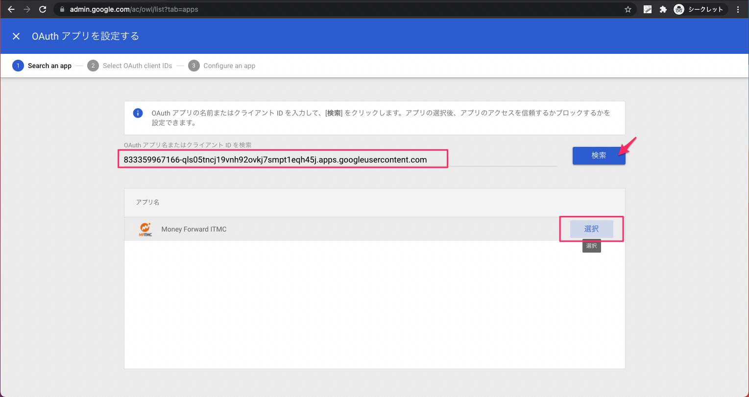
Task: Click the address bar URL
Action: click(x=134, y=9)
